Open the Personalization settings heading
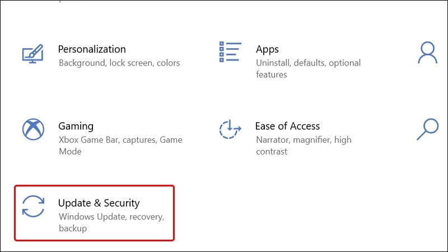The width and height of the screenshot is (448, 252). point(92,49)
